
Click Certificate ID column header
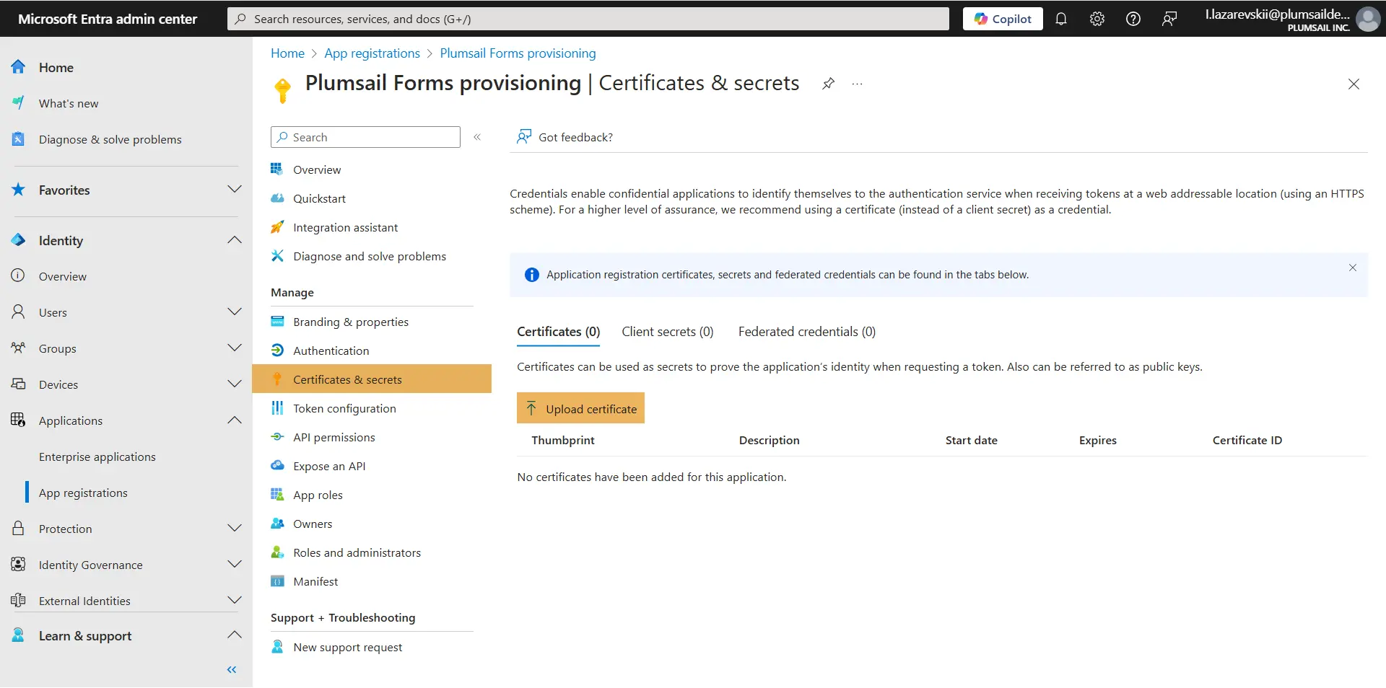click(1247, 441)
